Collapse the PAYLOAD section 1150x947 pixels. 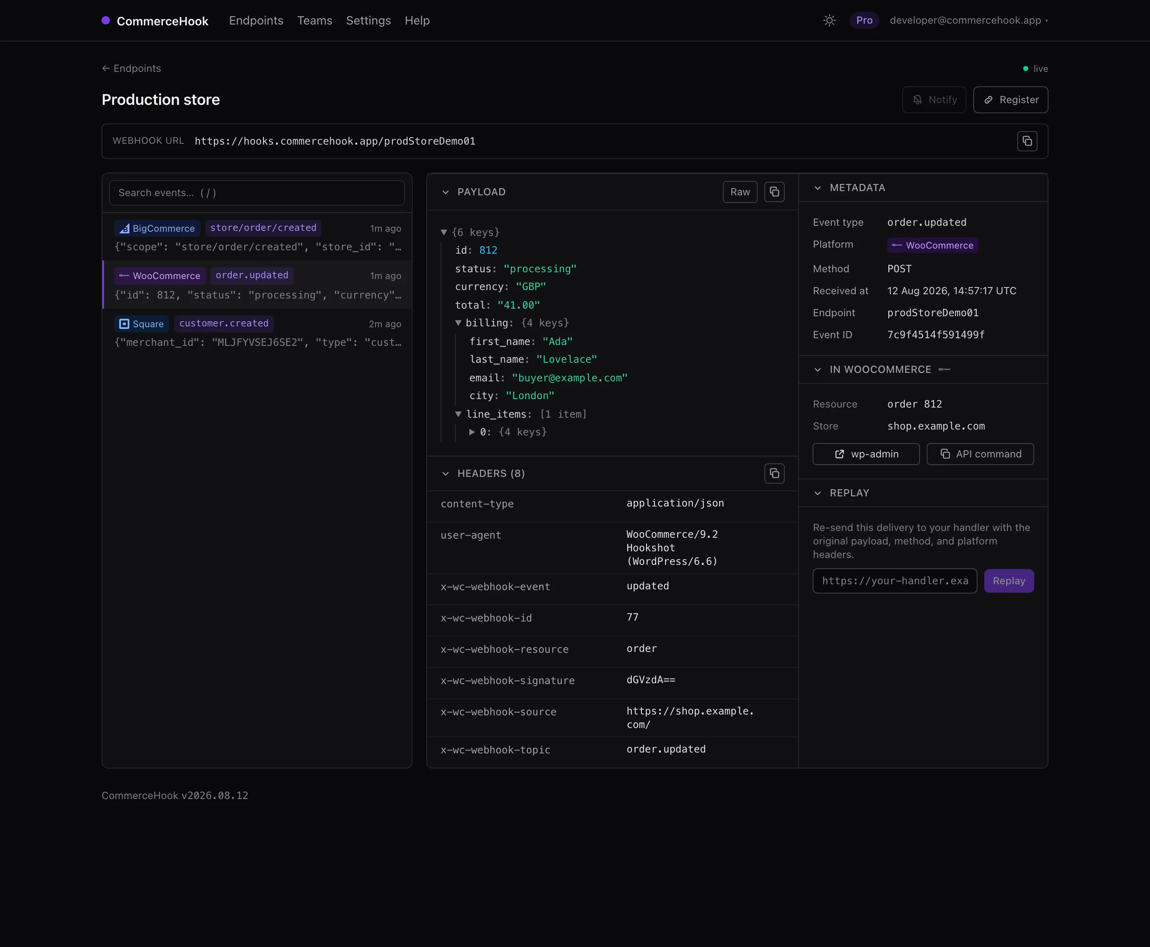coord(446,192)
